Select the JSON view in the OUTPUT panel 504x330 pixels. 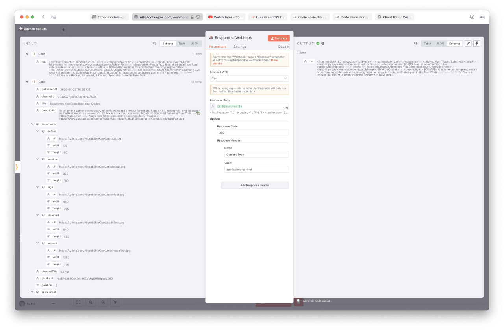tap(440, 43)
